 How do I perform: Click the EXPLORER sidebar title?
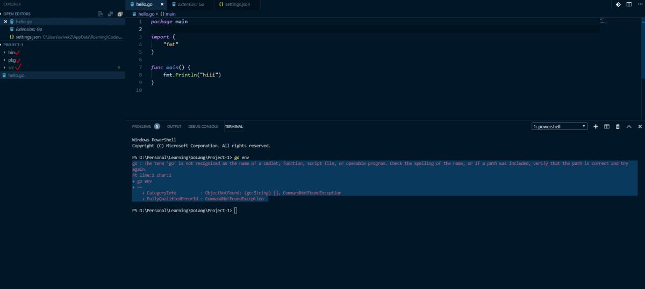tap(12, 4)
